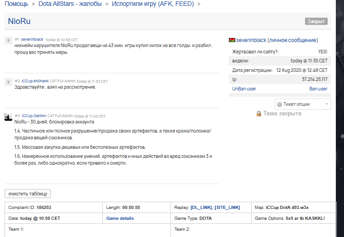Click UnBan user link
The image size is (344, 237).
[244, 89]
